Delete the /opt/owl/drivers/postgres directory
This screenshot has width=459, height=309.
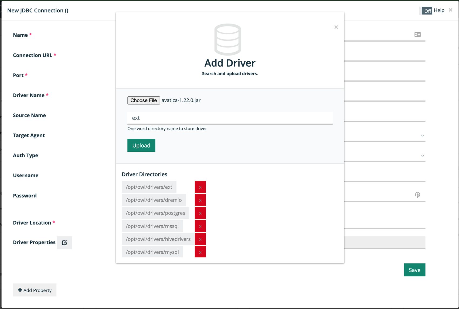pos(200,213)
